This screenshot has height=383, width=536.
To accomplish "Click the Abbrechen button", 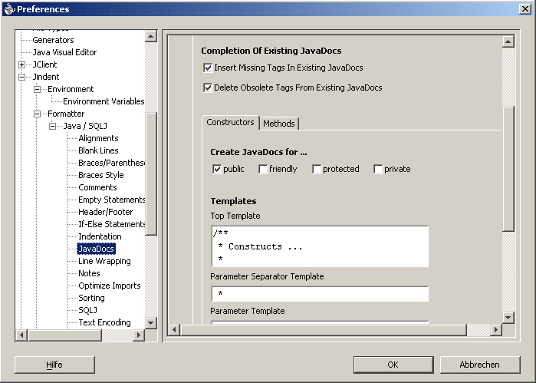I will click(480, 365).
